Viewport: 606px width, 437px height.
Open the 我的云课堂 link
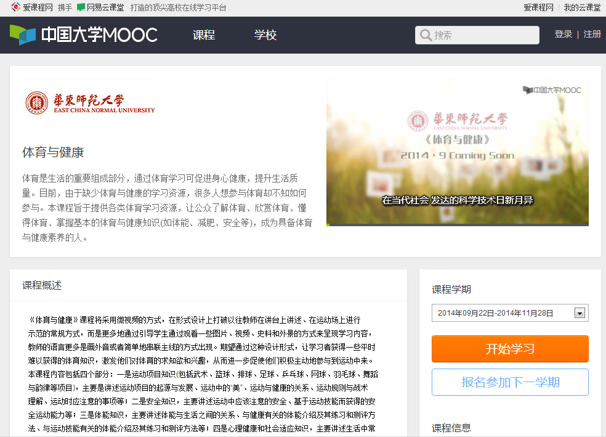(582, 7)
